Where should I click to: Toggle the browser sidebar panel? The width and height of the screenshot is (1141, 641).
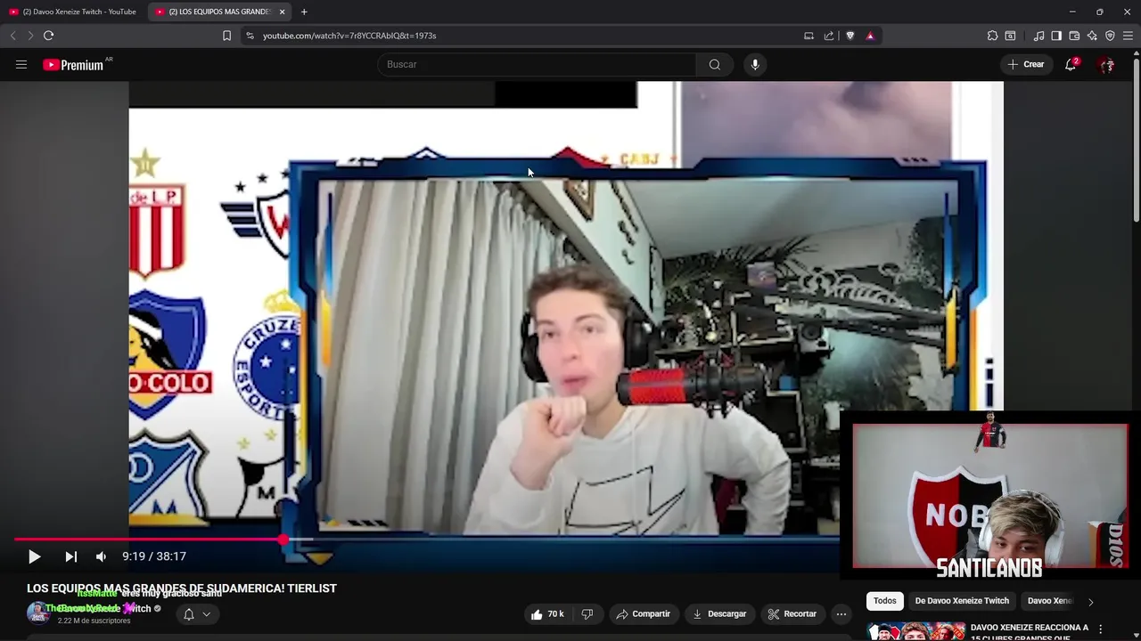(1056, 36)
